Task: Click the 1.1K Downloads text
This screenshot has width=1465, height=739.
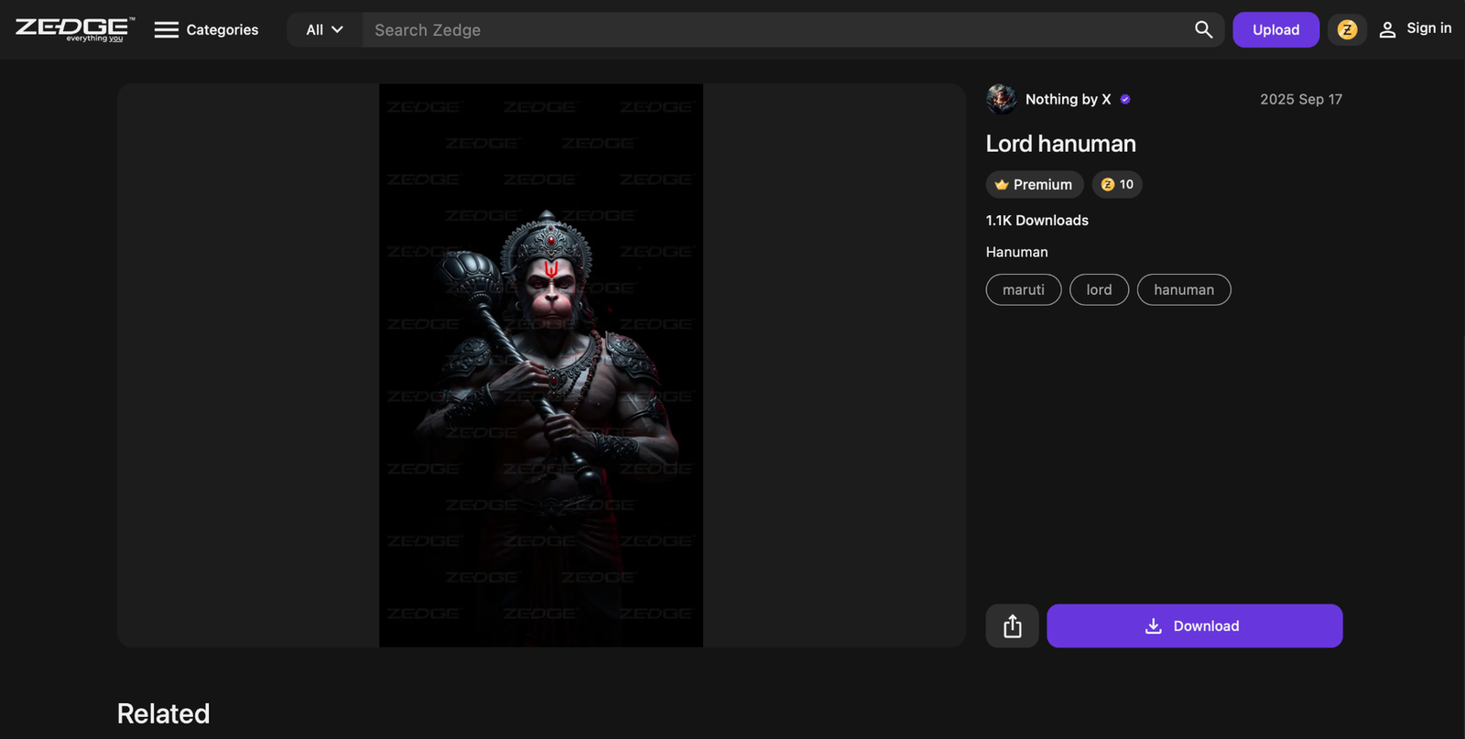Action: point(1037,221)
